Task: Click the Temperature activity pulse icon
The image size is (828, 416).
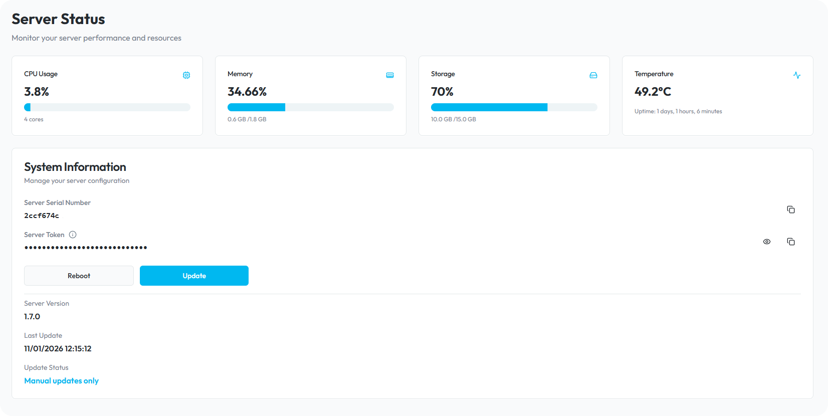Action: point(797,75)
